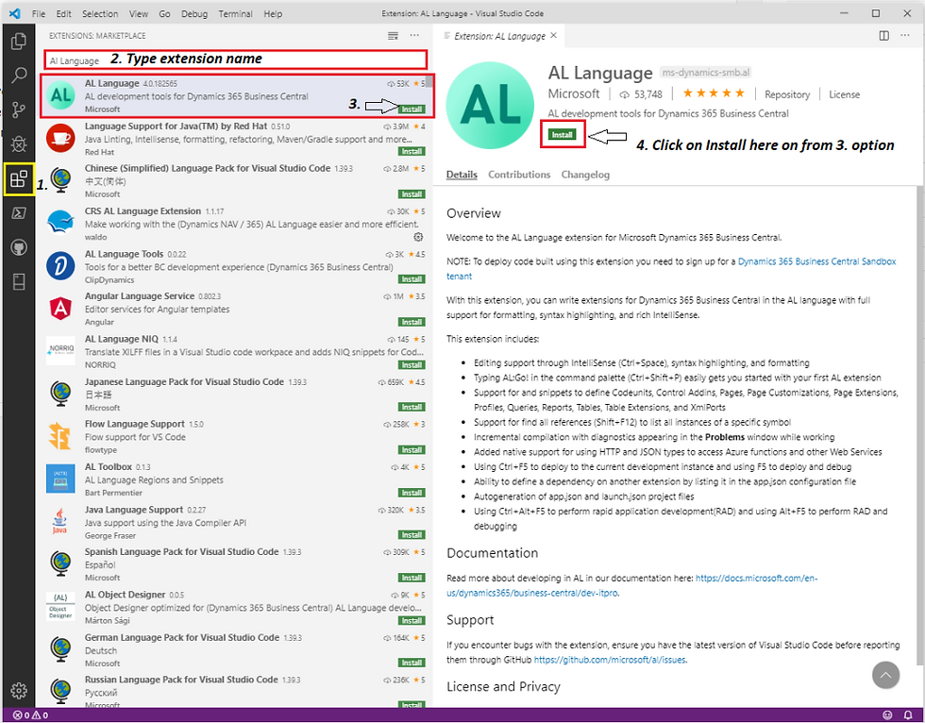Switch to the Details tab
This screenshot has height=723, width=925.
point(462,175)
